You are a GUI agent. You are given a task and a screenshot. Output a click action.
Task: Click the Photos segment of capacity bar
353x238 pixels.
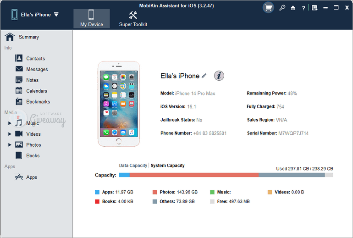[x=194, y=175]
